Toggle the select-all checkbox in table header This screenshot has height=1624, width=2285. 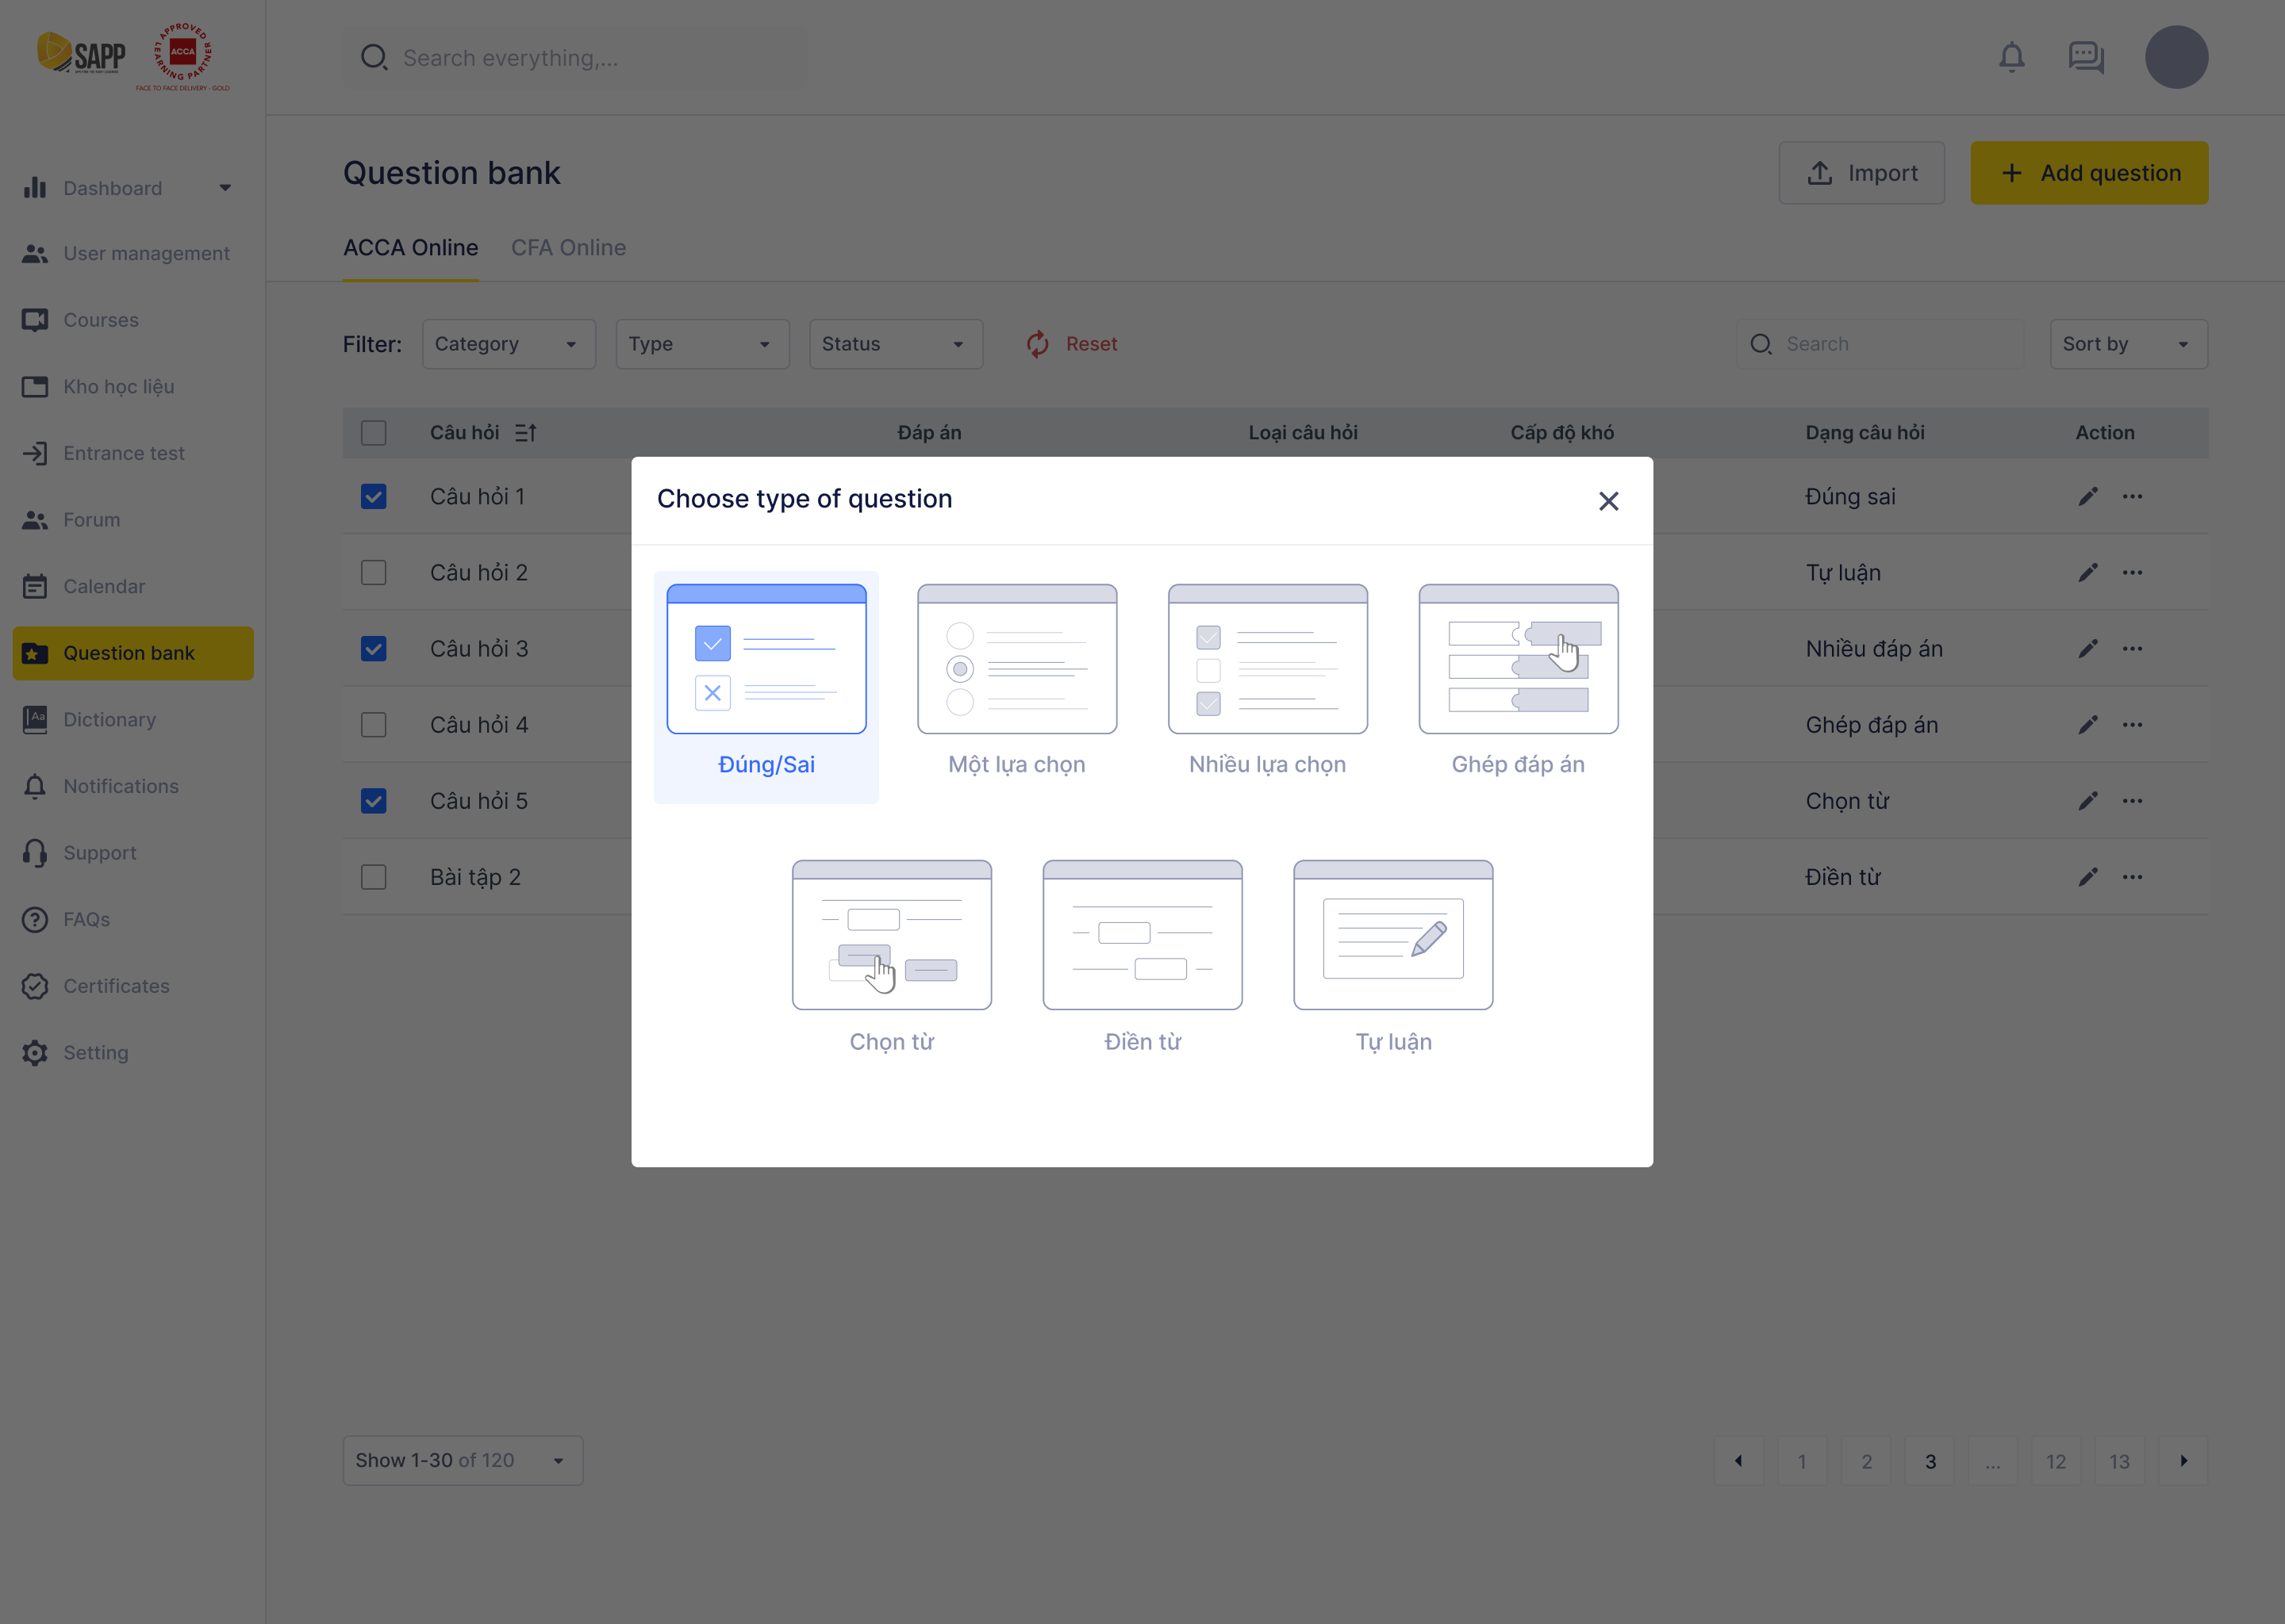[373, 432]
